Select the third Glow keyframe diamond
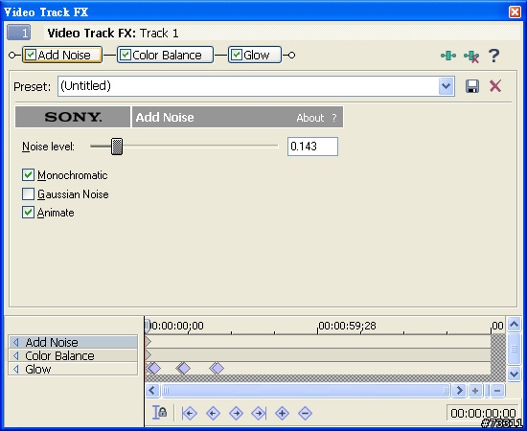Image resolution: width=527 pixels, height=431 pixels. [217, 368]
